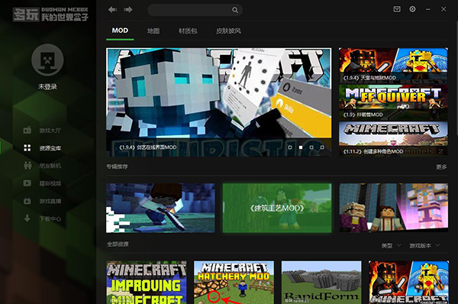The image size is (458, 304).
Task: Open the fire and angel knights mod thumbnail
Action: tap(408, 283)
